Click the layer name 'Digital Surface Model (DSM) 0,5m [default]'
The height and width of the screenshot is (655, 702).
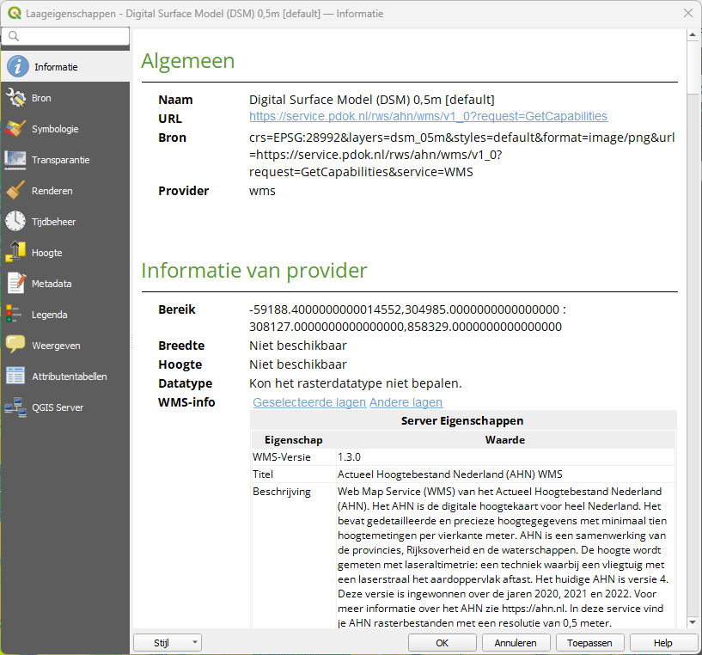pyautogui.click(x=371, y=100)
